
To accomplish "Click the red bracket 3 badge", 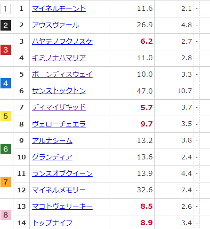I will point(6,50).
